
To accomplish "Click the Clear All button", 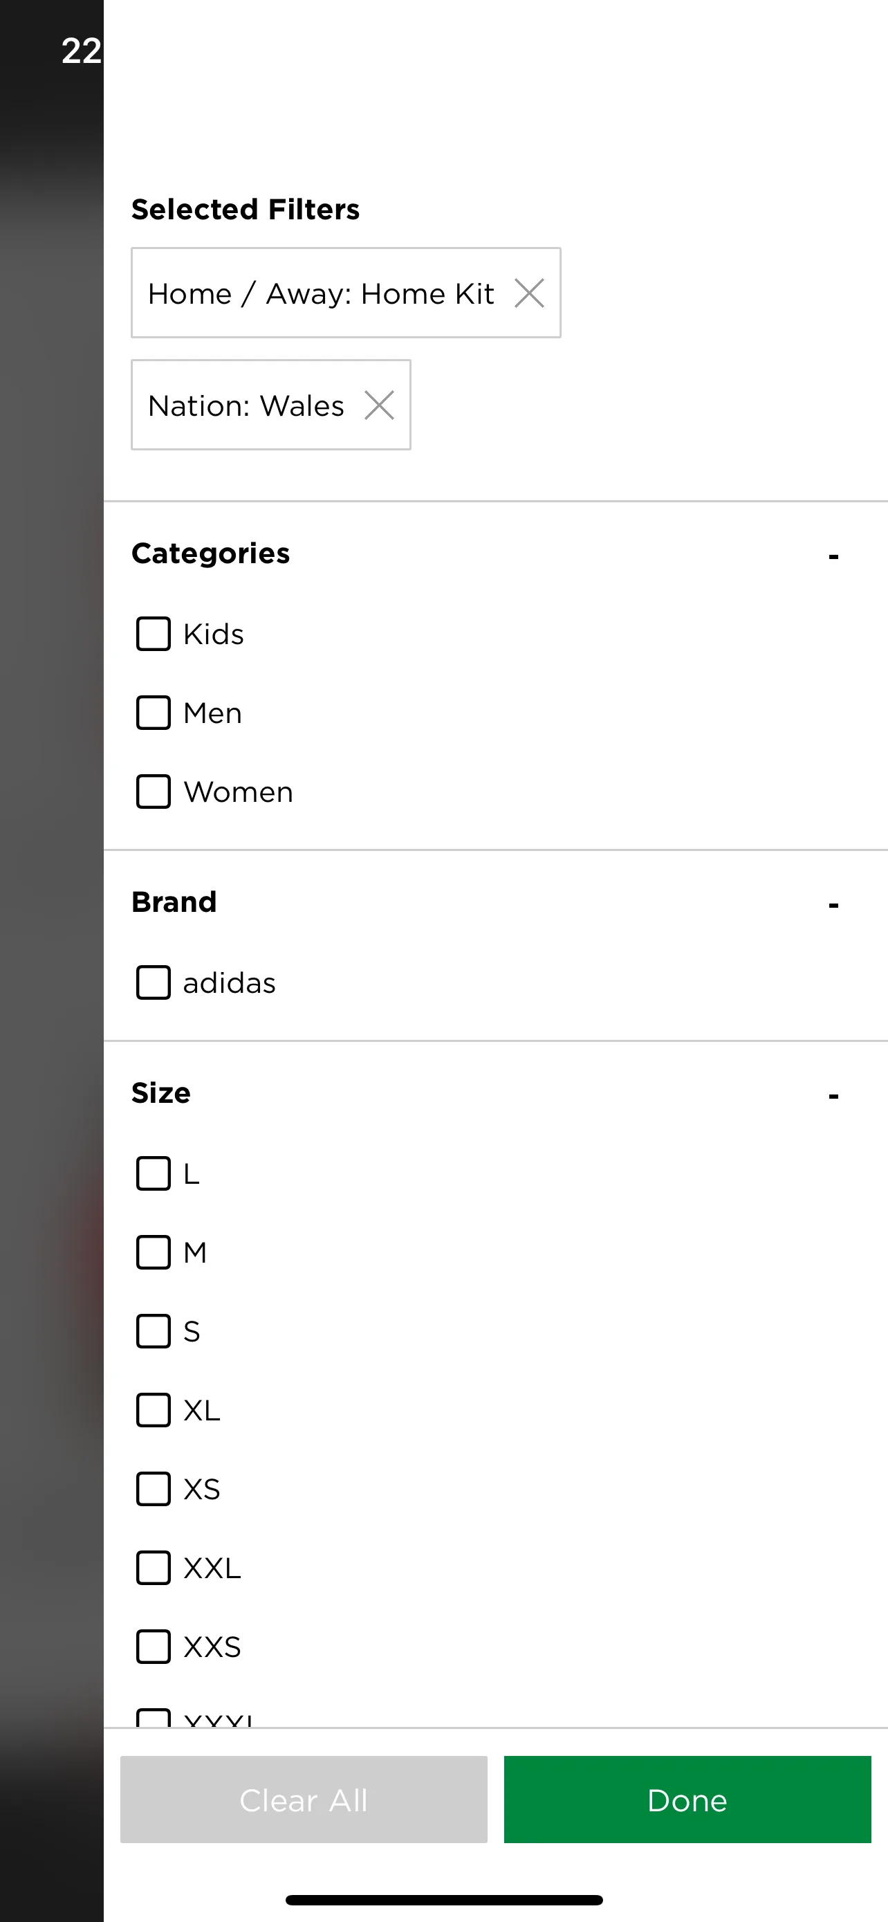I will [x=304, y=1800].
